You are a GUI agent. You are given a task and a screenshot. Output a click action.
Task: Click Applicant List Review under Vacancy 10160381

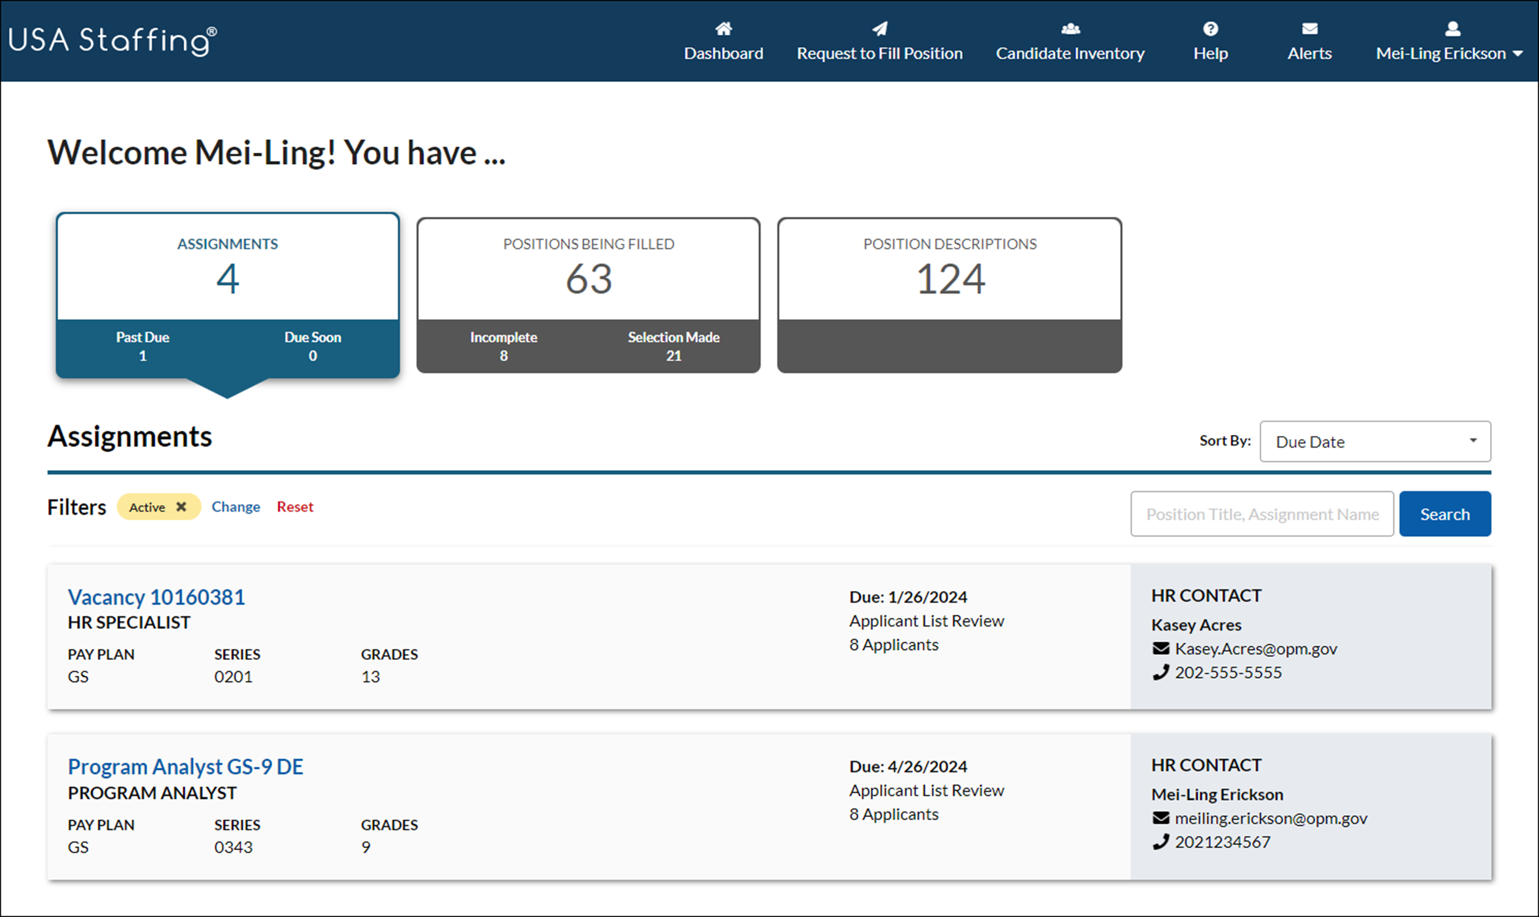click(927, 620)
